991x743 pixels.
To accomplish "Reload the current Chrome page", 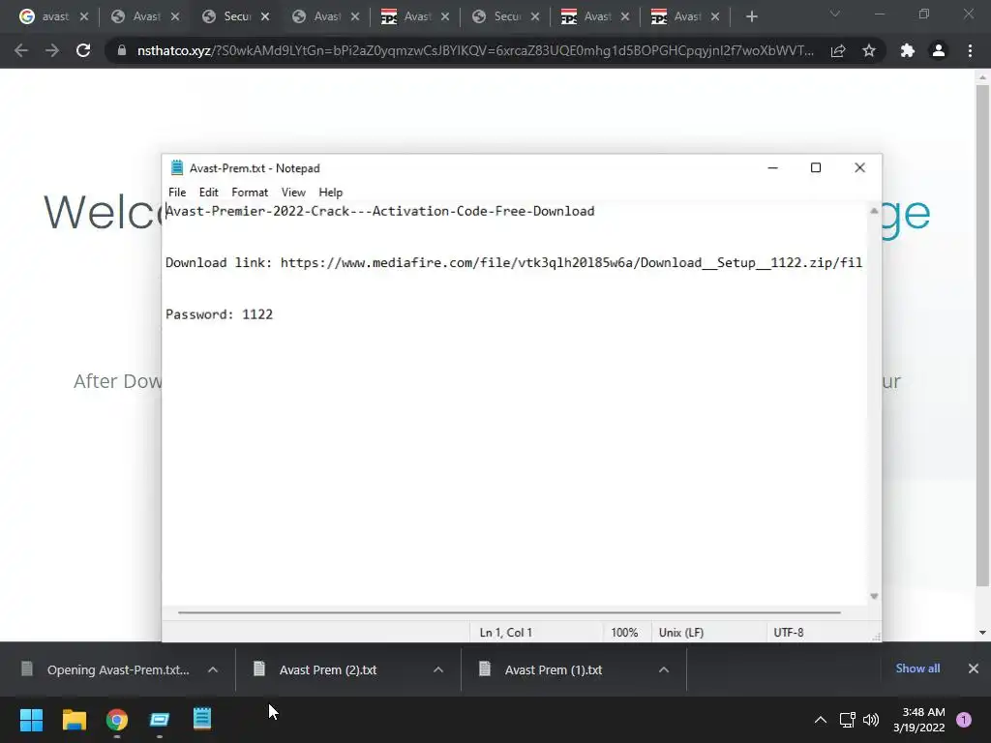I will pyautogui.click(x=83, y=50).
